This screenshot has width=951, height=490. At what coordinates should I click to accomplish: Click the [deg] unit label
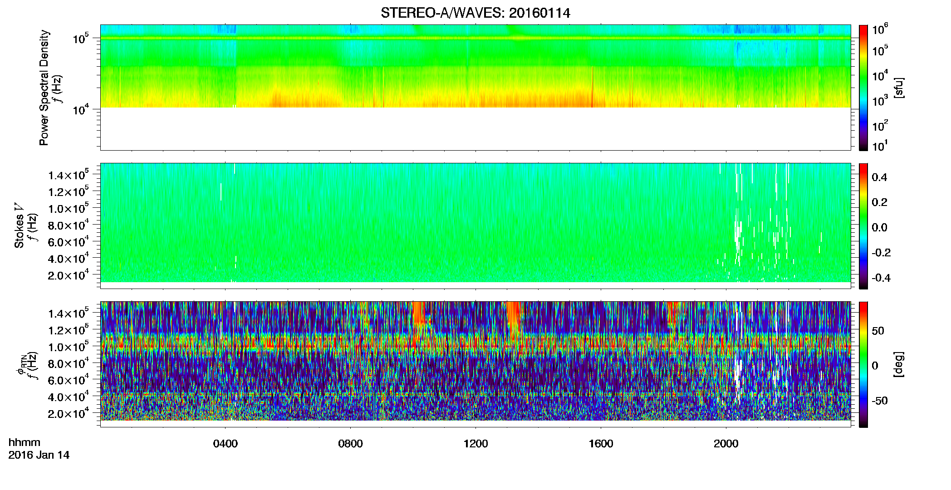pos(898,364)
